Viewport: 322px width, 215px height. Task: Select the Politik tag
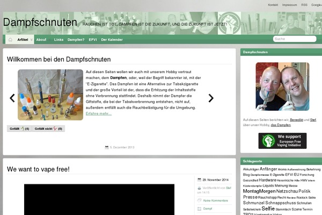point(304,191)
